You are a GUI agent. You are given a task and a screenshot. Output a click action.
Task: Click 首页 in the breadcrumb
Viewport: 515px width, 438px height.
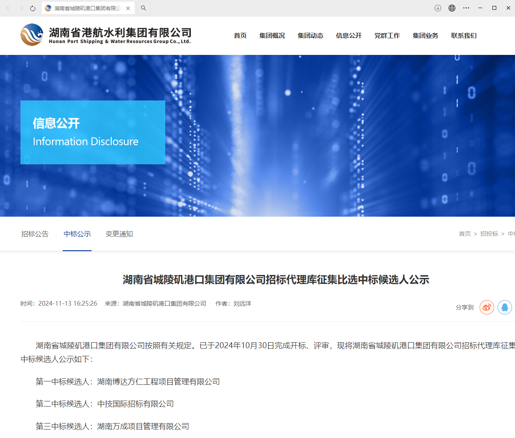pos(465,234)
